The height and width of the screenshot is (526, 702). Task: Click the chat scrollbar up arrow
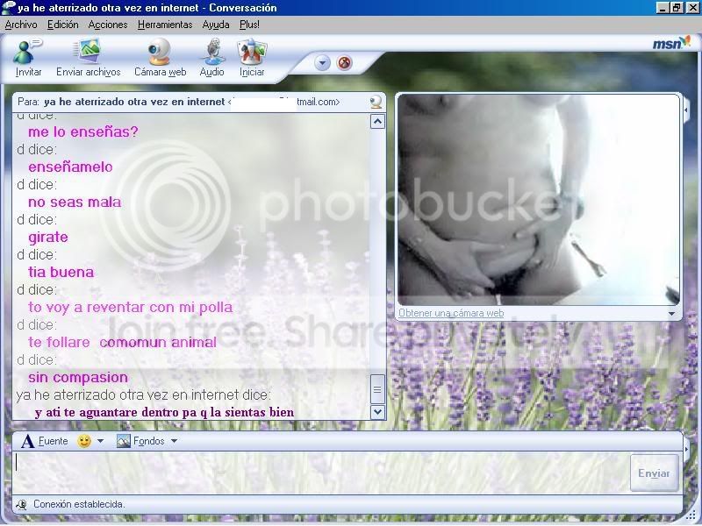(377, 122)
